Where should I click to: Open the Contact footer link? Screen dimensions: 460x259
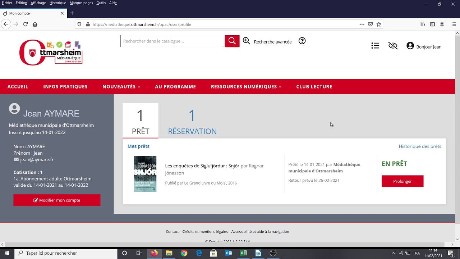(172, 232)
